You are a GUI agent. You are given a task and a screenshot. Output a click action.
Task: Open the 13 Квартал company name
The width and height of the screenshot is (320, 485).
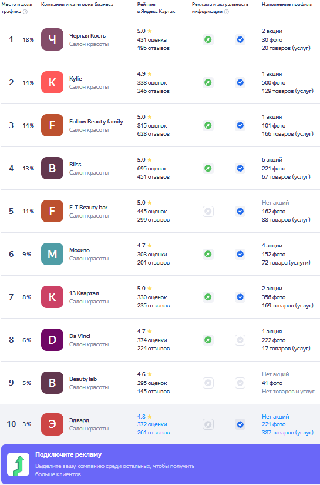pos(84,293)
